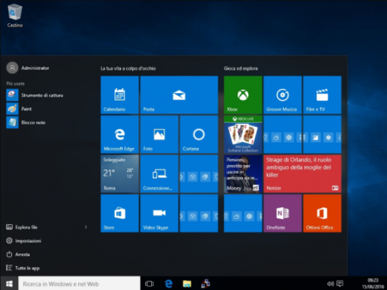
Task: Open the Money news tile
Action: pyautogui.click(x=243, y=174)
